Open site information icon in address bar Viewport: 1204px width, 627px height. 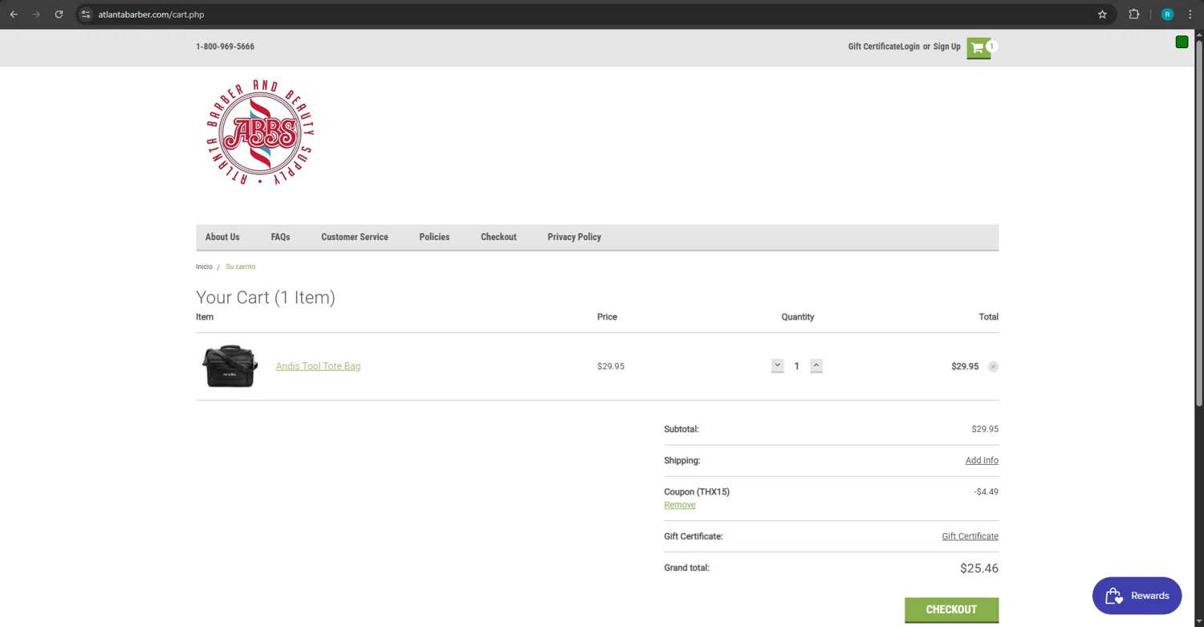pos(86,14)
